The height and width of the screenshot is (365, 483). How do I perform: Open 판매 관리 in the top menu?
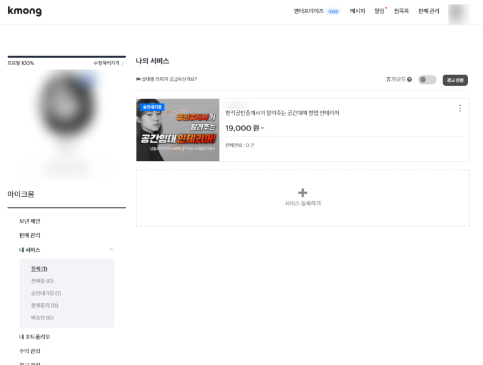429,11
